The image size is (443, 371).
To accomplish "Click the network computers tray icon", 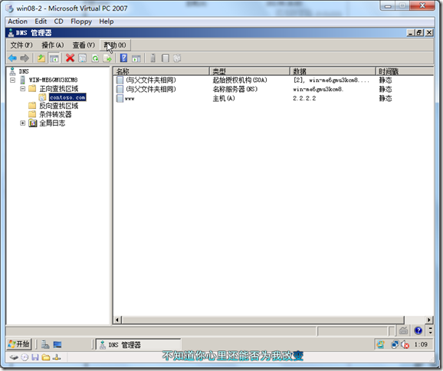I will tap(395, 344).
